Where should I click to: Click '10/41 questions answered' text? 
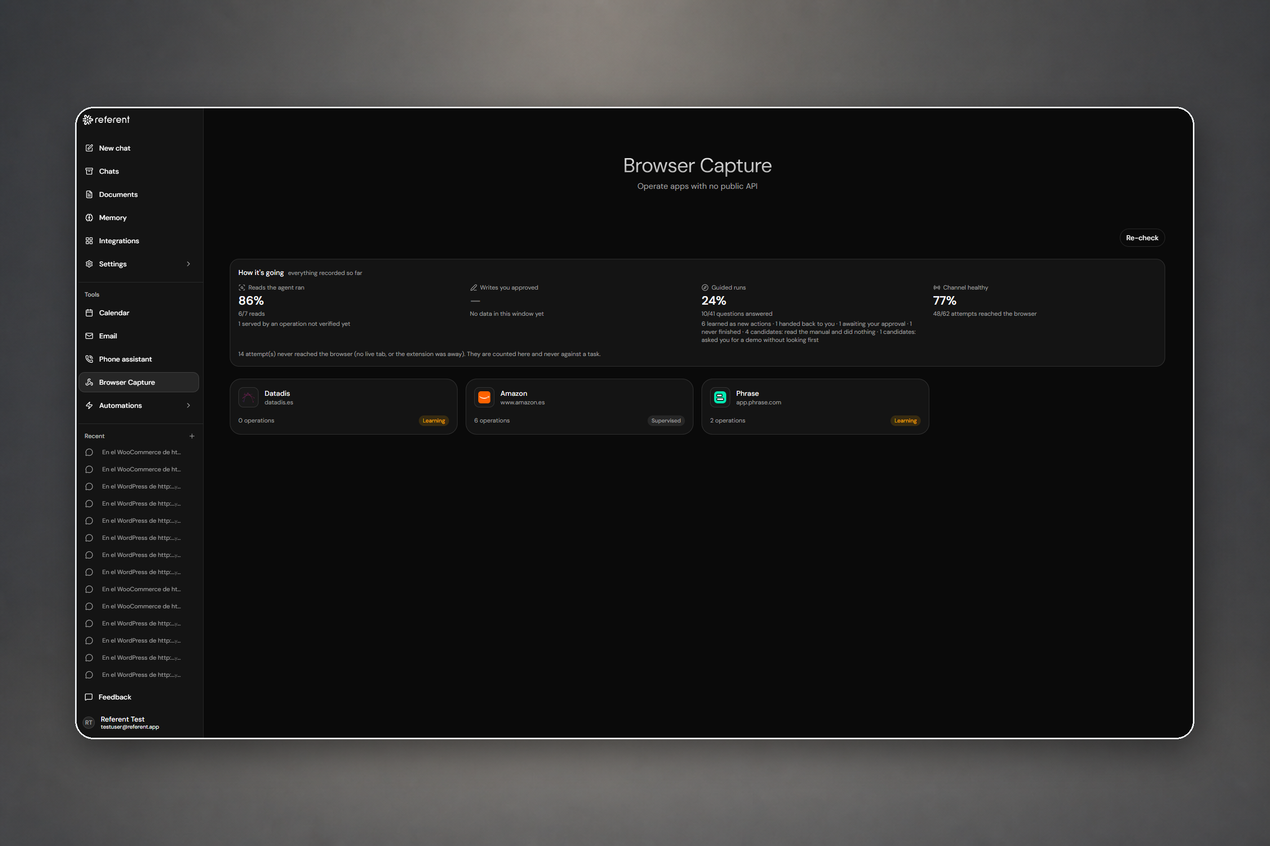736,313
